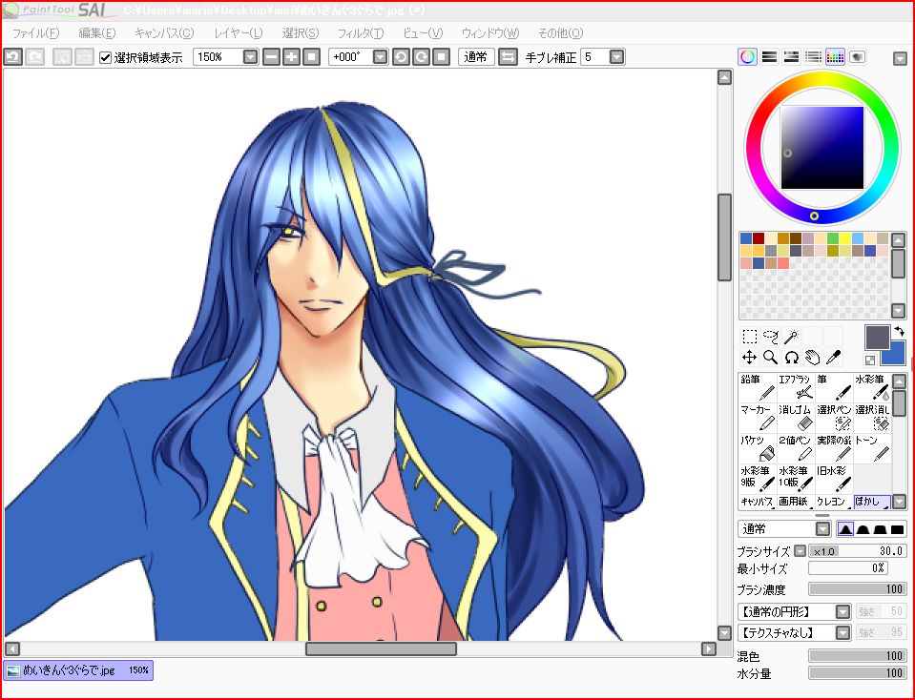Viewport: 915px width, 700px height.
Task: Choose the マーカー marker tool
Action: (x=758, y=418)
